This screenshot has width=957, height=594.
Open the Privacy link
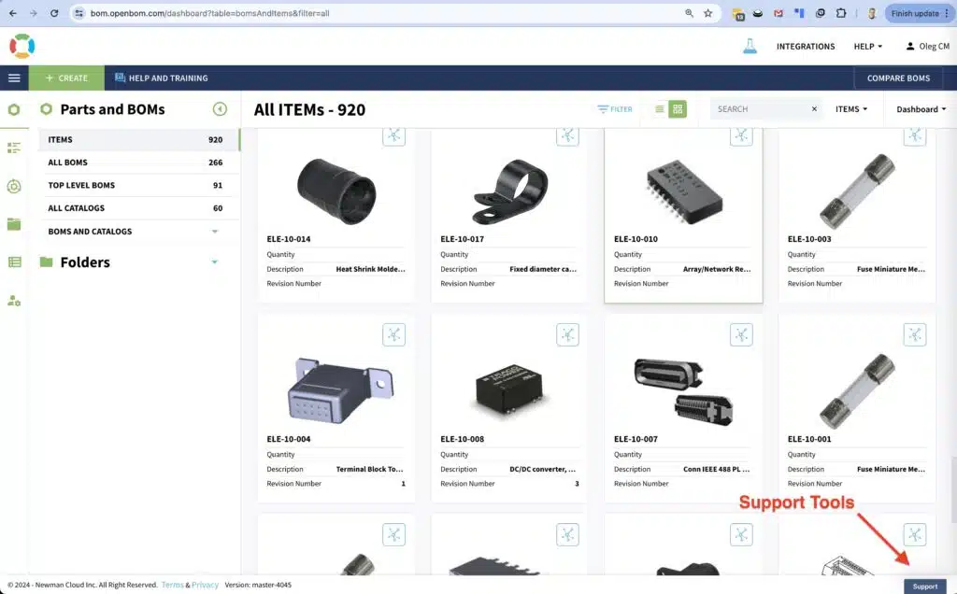(205, 585)
